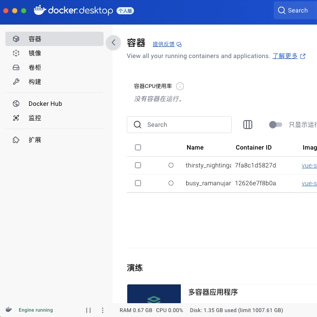Select the thirsty_nightingale row checkbox
317x317 pixels.
pos(138,165)
